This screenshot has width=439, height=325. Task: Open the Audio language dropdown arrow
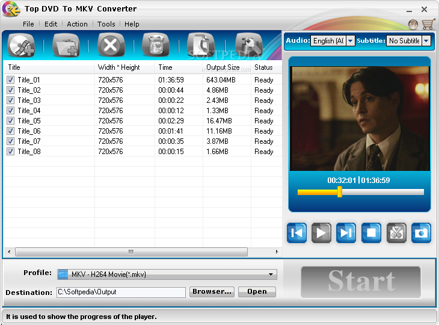click(350, 41)
